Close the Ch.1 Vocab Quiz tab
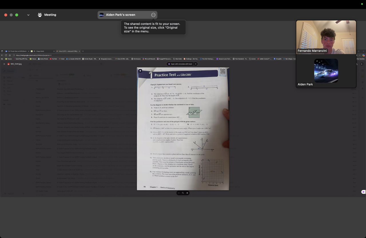 coord(29,51)
